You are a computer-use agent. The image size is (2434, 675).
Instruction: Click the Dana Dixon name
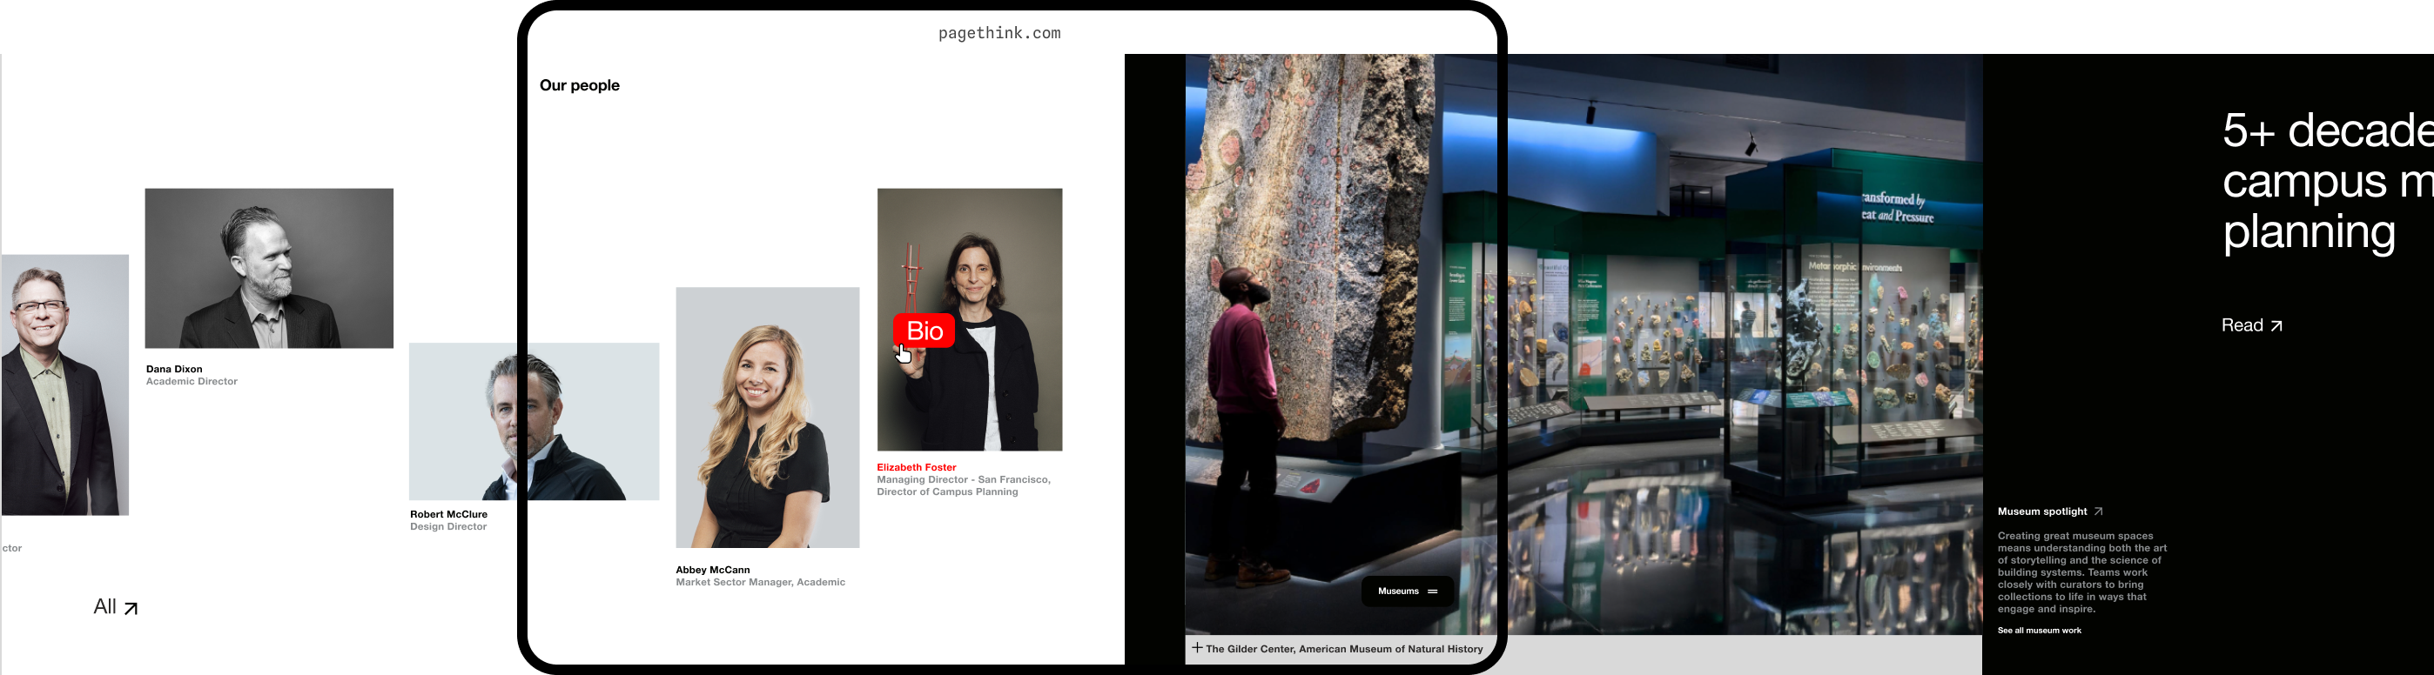coord(174,369)
